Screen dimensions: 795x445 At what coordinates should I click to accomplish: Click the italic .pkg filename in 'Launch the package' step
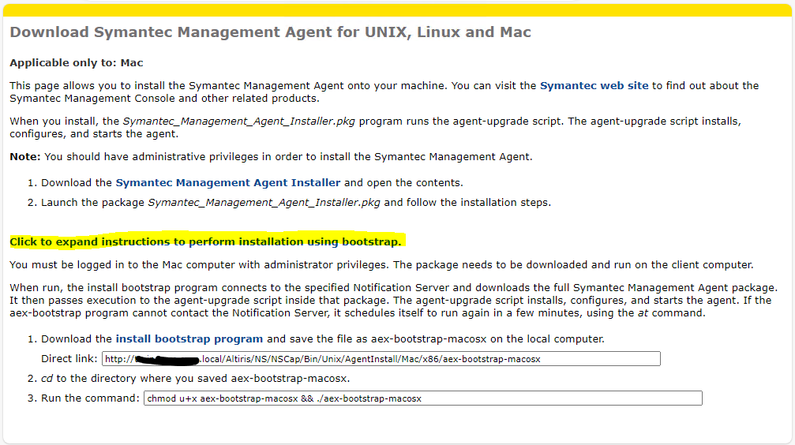[264, 202]
